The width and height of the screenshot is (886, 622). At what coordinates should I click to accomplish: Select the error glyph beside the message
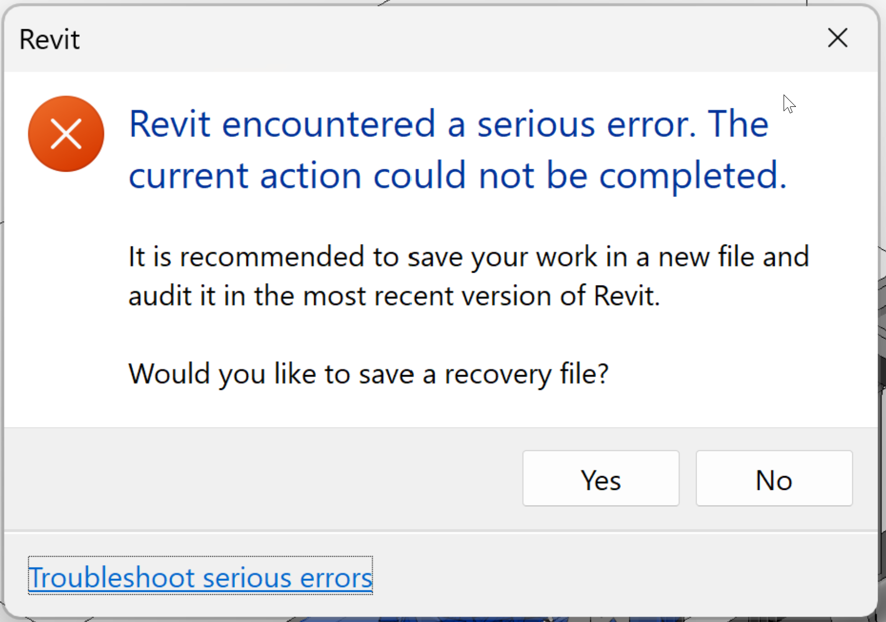[66, 133]
